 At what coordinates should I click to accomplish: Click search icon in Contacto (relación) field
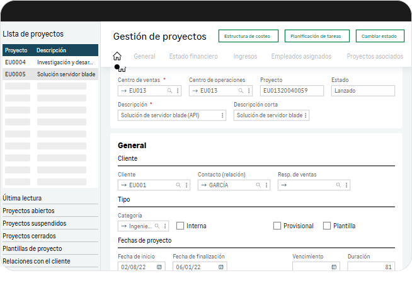[258, 185]
